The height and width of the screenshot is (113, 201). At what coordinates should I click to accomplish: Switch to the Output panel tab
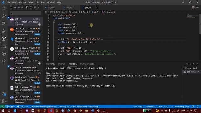(x=62, y=64)
